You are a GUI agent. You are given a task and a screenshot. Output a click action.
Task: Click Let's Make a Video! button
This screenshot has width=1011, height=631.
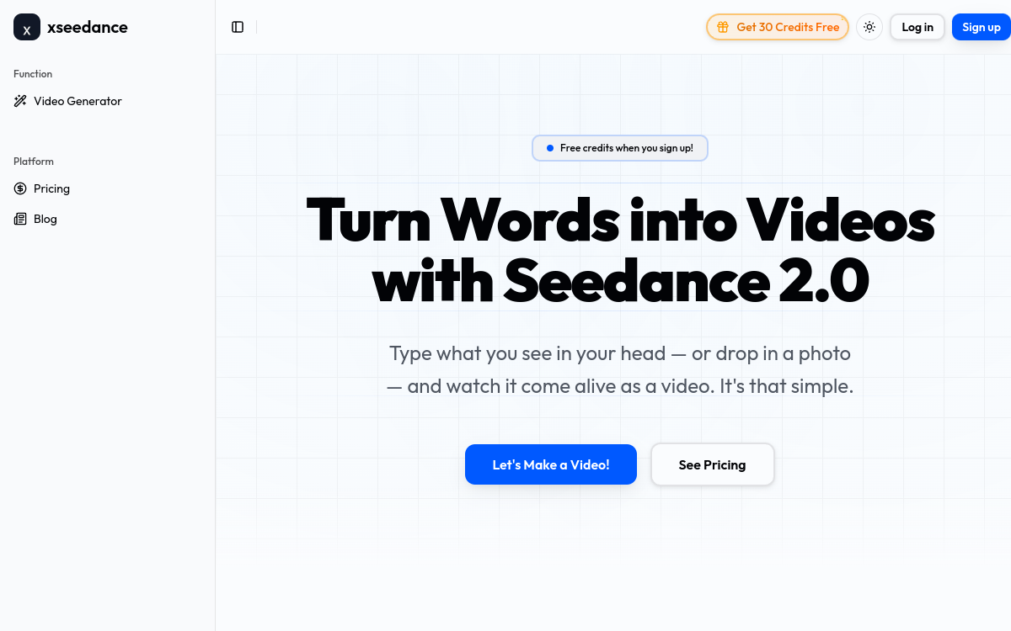click(551, 464)
